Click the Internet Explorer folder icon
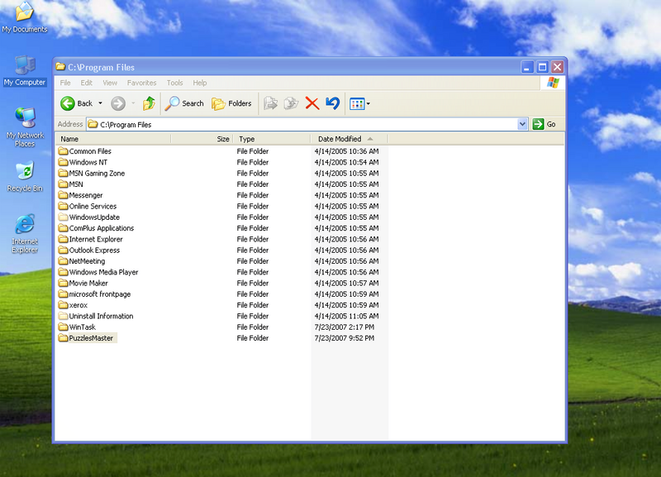Image resolution: width=661 pixels, height=477 pixels. coord(64,239)
